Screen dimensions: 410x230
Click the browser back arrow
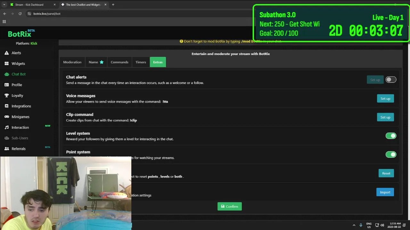click(4, 14)
